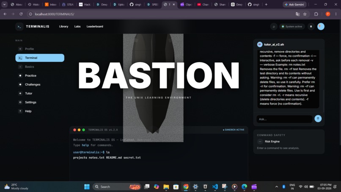Click the Help question mark icon
This screenshot has width=341, height=192.
20,111
